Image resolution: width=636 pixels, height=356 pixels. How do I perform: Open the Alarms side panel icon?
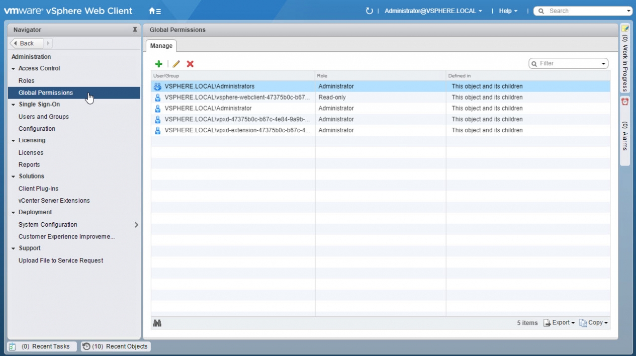pyautogui.click(x=625, y=102)
